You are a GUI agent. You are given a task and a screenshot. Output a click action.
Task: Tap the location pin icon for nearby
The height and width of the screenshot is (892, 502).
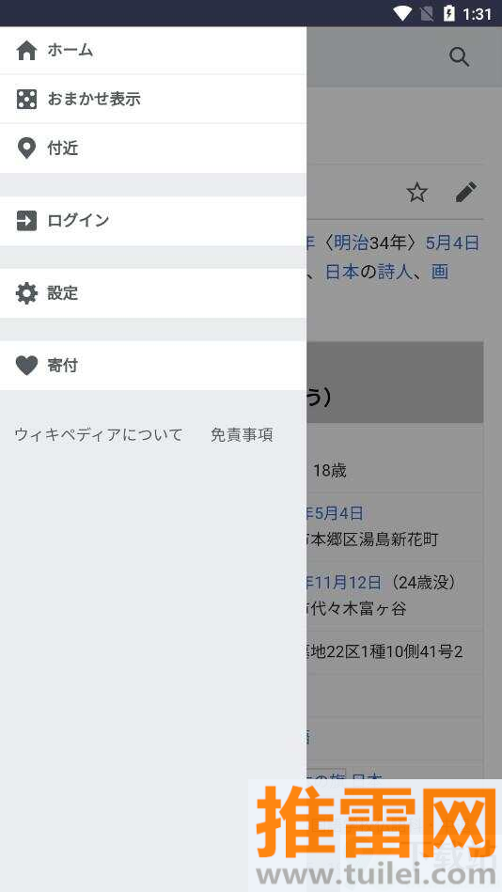[x=26, y=148]
